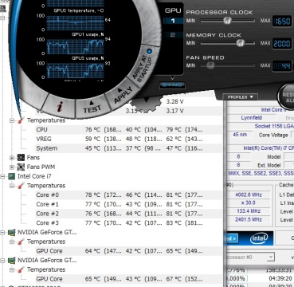This screenshot has width=294, height=287.
Task: Click the Intel logo in CPU-Z window
Action: point(259,238)
